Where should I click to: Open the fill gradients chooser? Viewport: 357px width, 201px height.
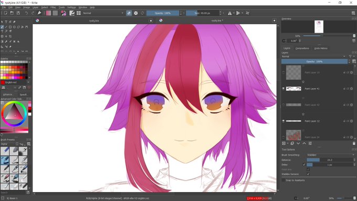[x=48, y=13]
